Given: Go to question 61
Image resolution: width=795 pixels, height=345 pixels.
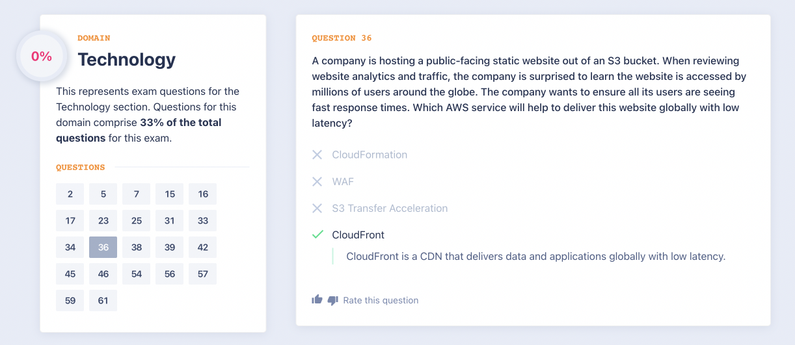Looking at the screenshot, I should 103,300.
